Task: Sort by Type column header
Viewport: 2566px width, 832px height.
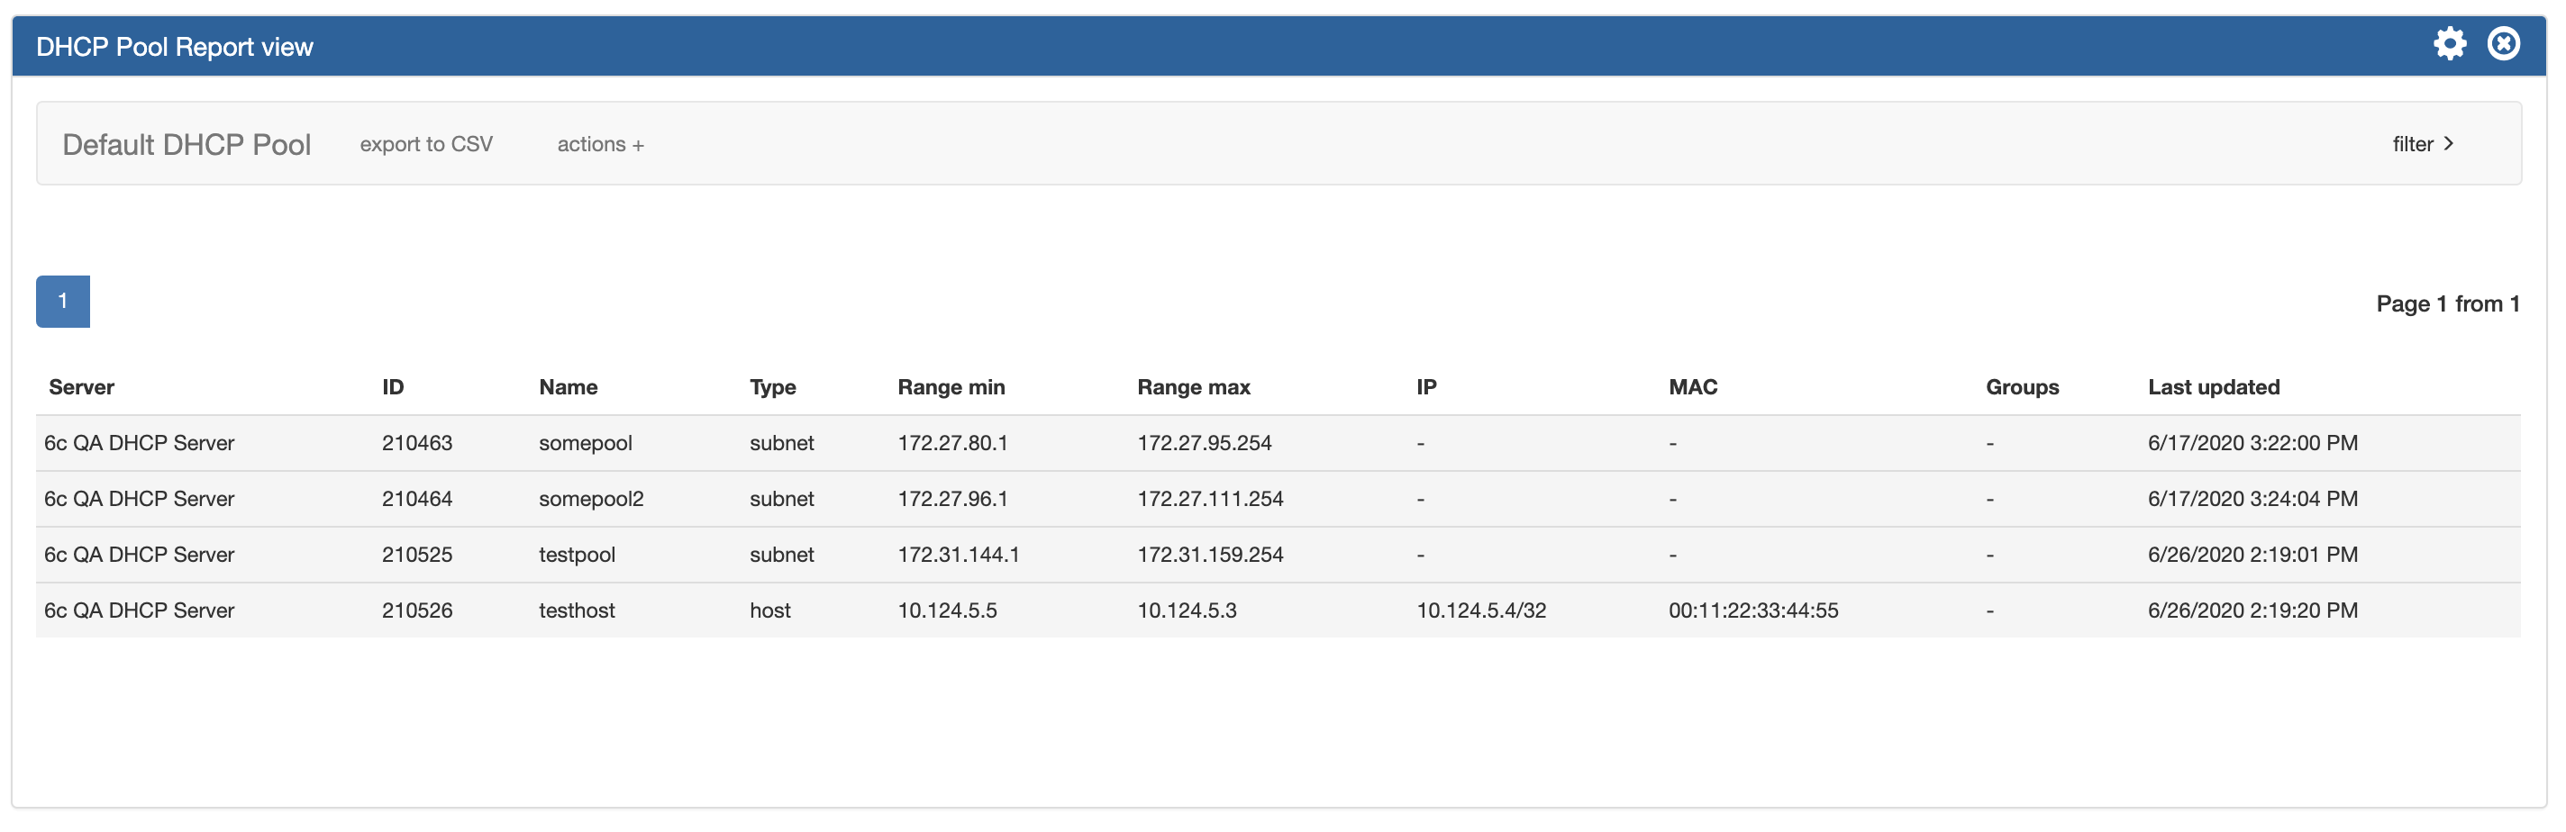Action: 772,387
